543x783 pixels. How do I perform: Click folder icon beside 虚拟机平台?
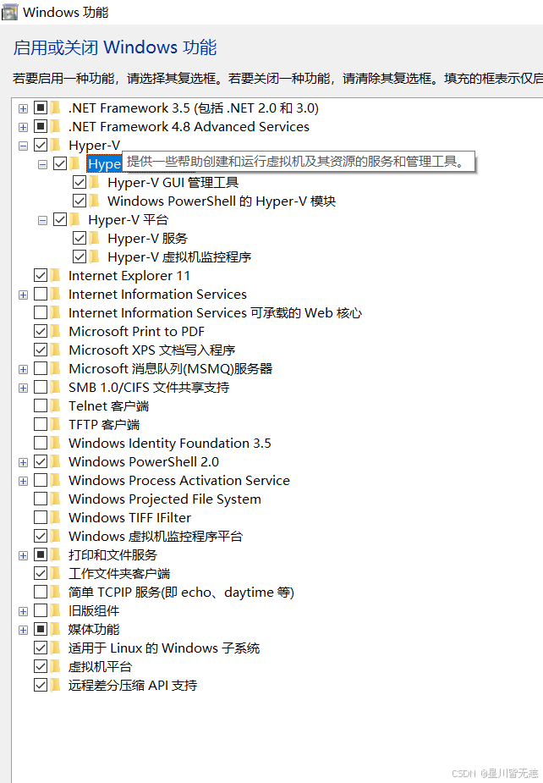[55, 666]
